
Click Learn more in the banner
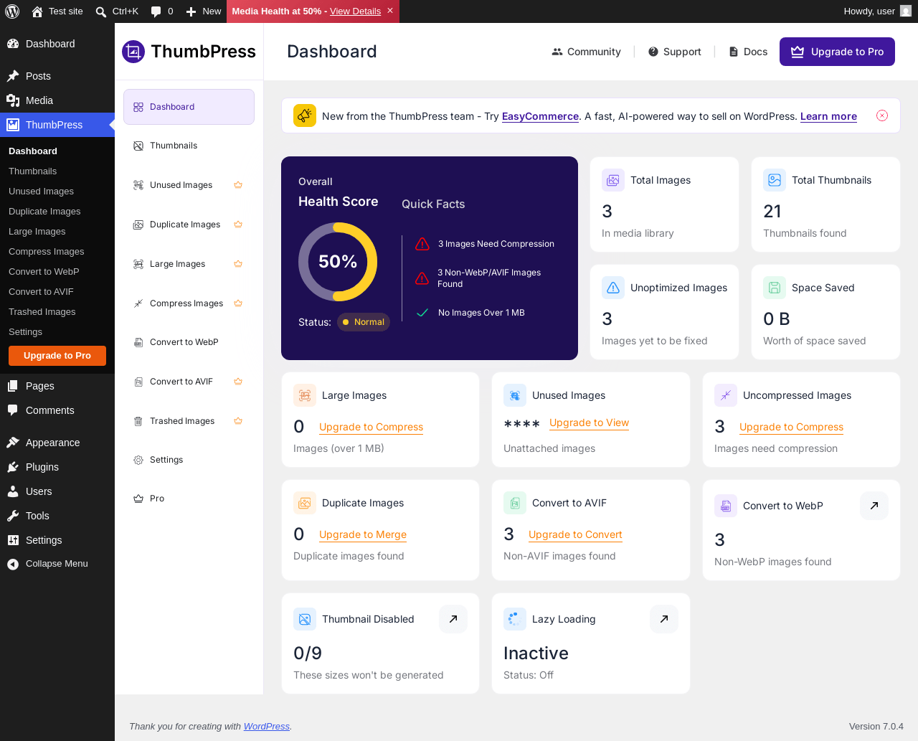(828, 116)
